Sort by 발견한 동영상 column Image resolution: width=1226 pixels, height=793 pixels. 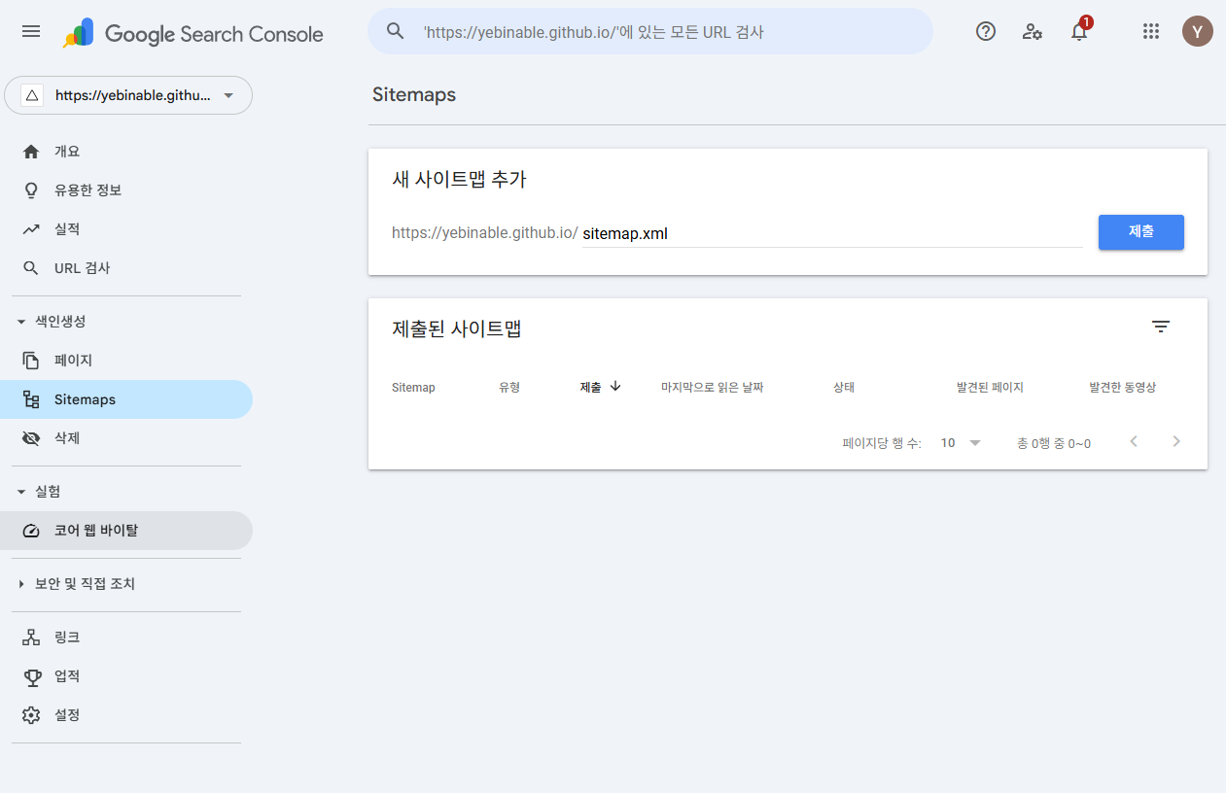1123,387
